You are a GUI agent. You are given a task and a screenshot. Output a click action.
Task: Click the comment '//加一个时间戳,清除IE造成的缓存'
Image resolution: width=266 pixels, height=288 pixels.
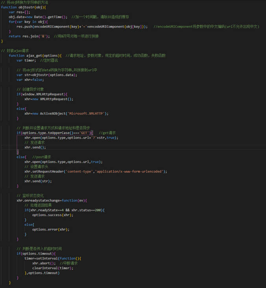click(x=100, y=17)
